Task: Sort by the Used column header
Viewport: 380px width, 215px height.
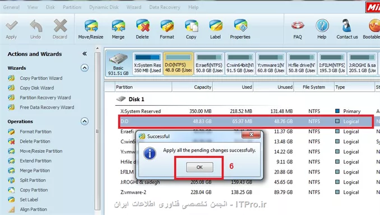Action: (233, 87)
